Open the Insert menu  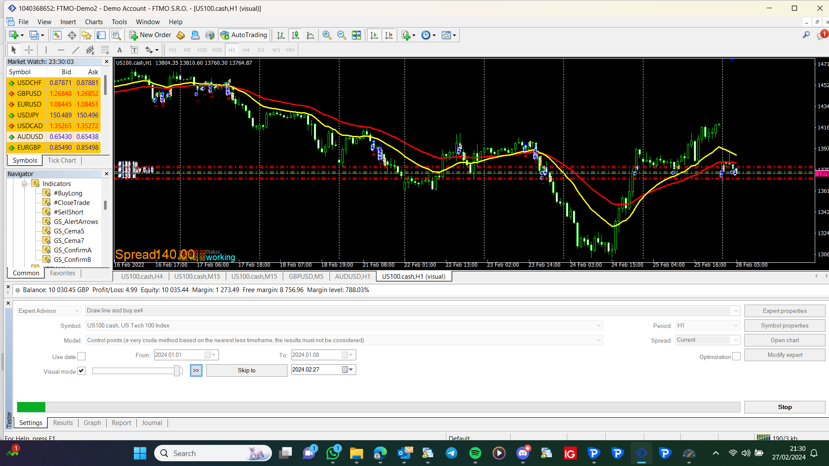click(68, 22)
